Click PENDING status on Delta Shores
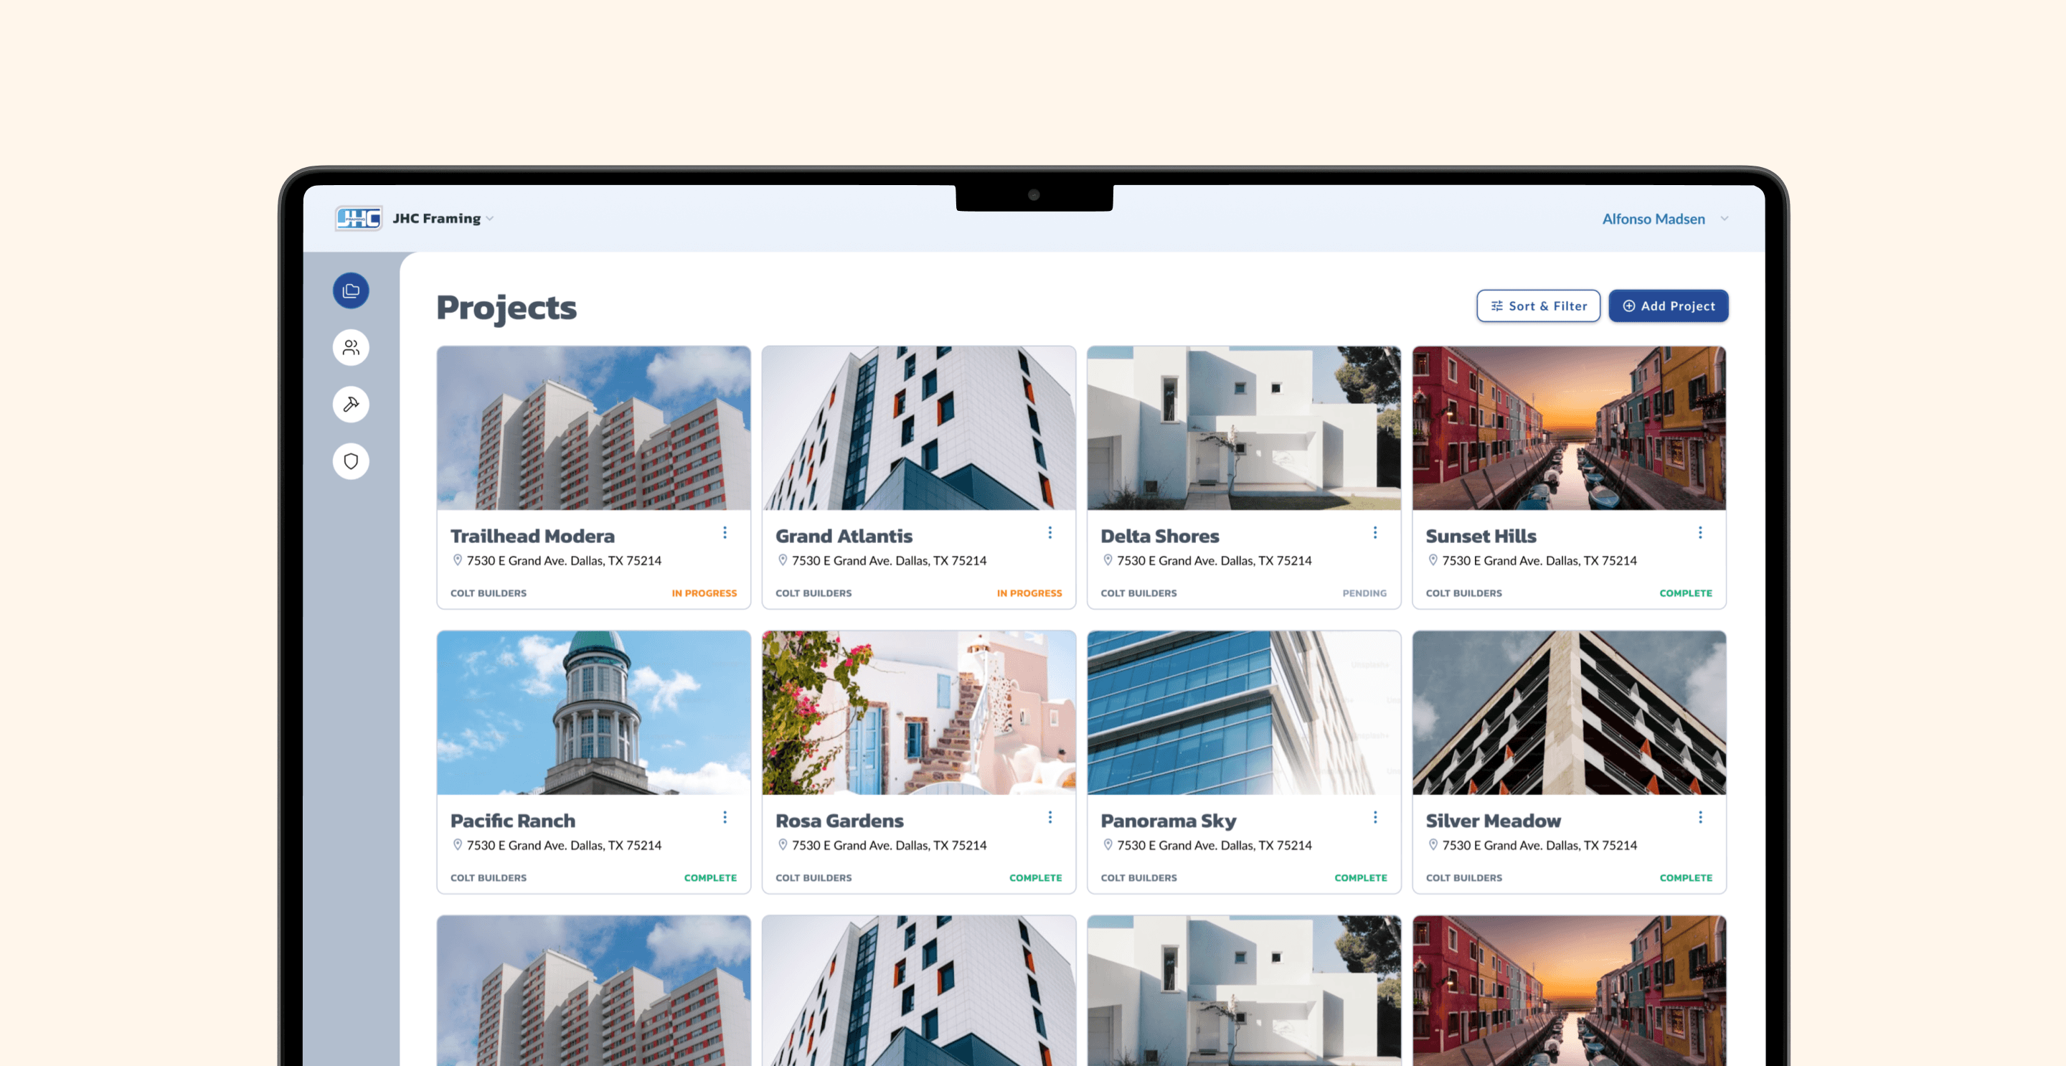This screenshot has height=1066, width=2066. coord(1364,593)
